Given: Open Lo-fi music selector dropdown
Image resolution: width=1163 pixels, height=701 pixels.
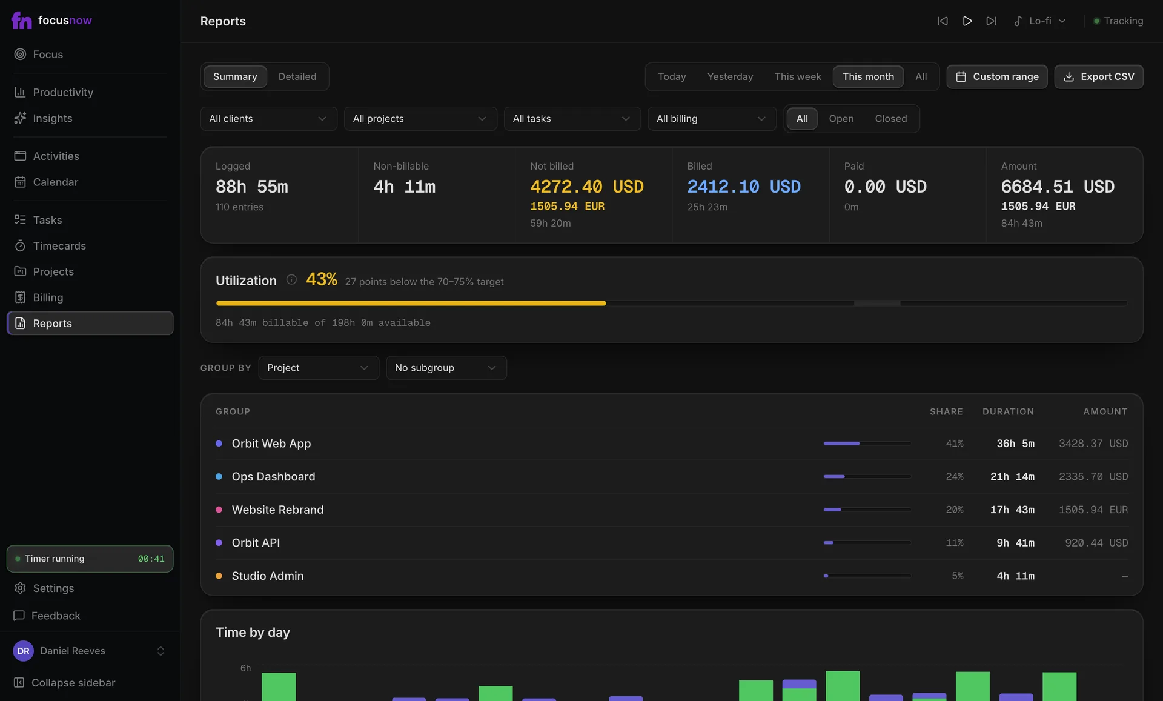Looking at the screenshot, I should [x=1040, y=21].
